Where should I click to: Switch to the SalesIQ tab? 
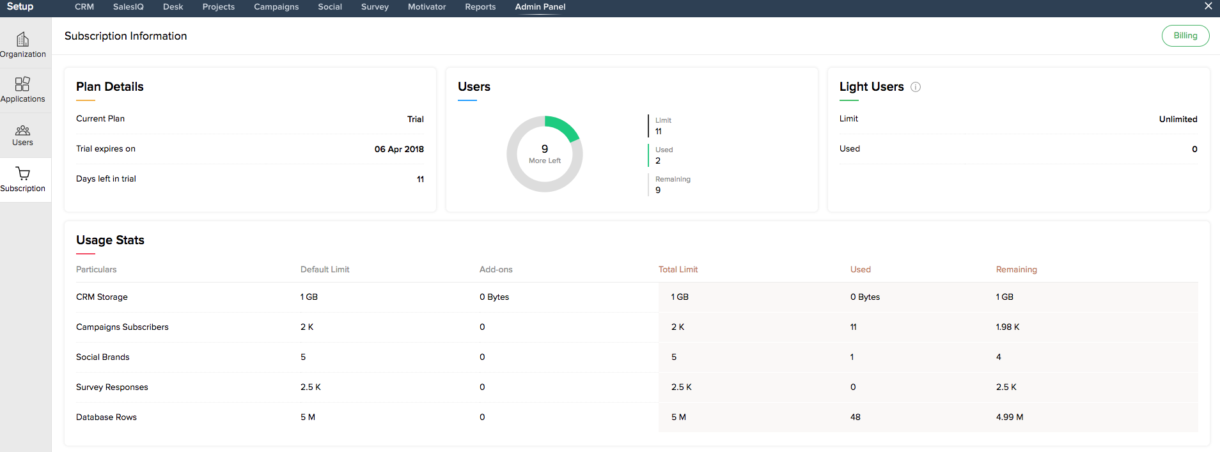[129, 7]
